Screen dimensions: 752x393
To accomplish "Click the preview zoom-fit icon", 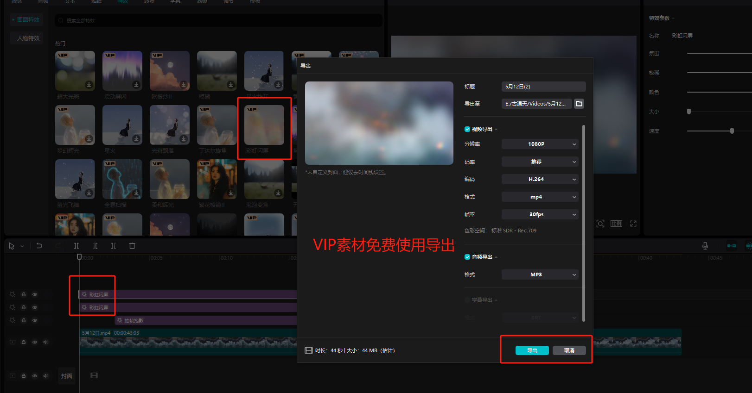I will (x=600, y=224).
